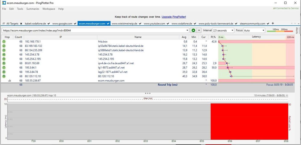Open the Interval 2,5 seconds dropdown
Image resolution: width=301 pixels, height=145 pixels.
pyautogui.click(x=224, y=30)
